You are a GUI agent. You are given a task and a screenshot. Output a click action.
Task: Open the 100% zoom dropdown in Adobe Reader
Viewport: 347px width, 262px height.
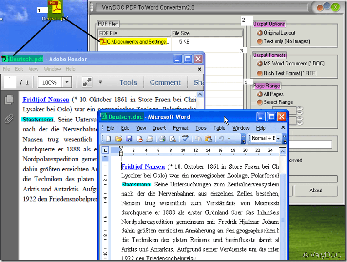pos(67,82)
